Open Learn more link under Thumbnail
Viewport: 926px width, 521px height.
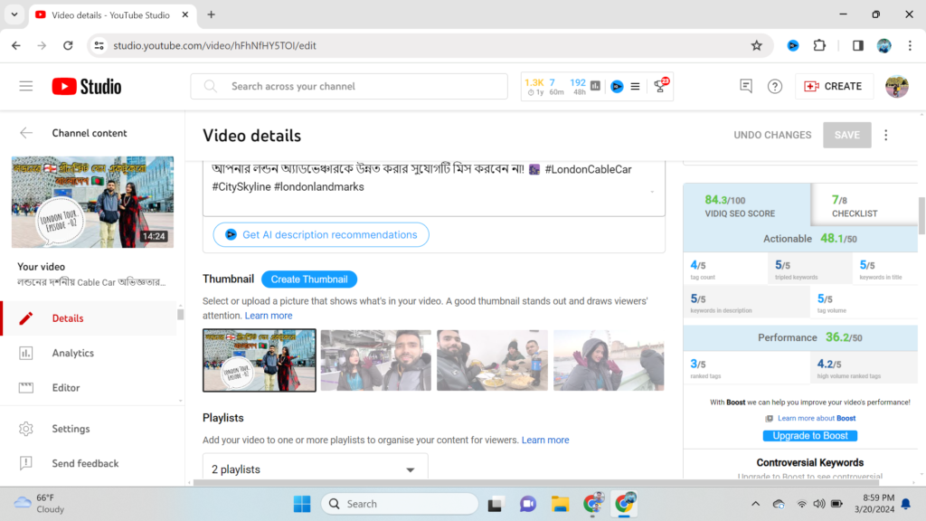click(x=269, y=316)
